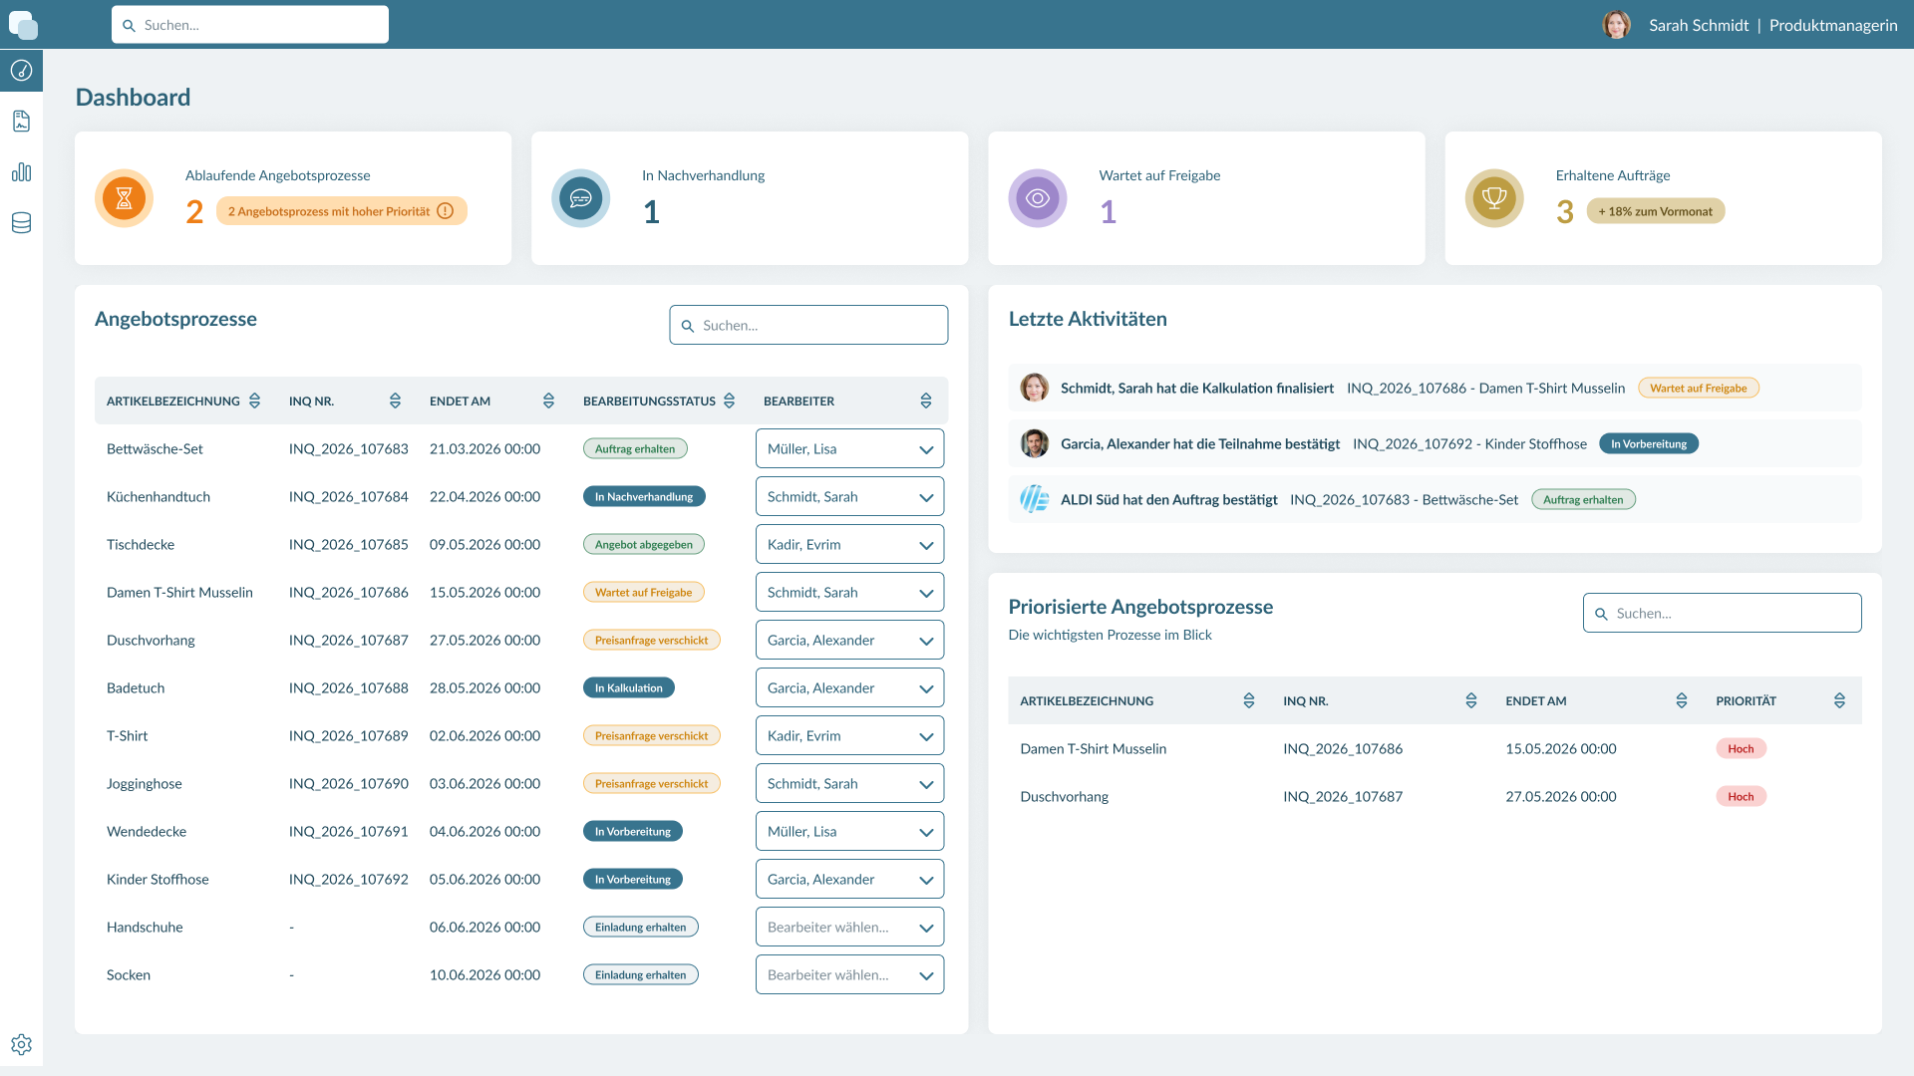Viewport: 1914px width, 1076px height.
Task: Click Alexander Garcia avatar in activity list
Action: [x=1035, y=443]
